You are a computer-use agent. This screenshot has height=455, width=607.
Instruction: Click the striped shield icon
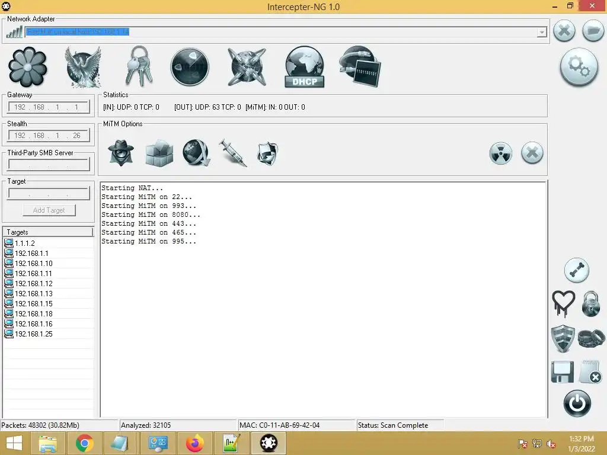563,338
